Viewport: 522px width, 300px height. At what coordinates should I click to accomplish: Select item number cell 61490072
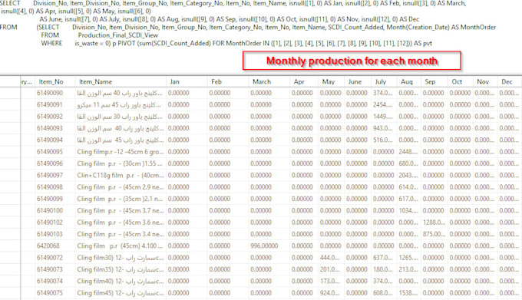pos(50,258)
